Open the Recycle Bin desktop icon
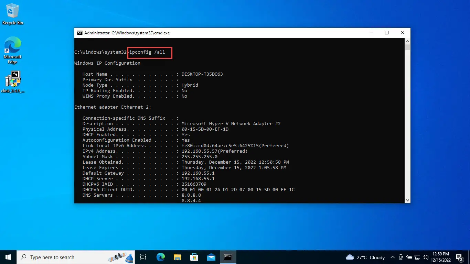470x264 pixels. [x=13, y=14]
